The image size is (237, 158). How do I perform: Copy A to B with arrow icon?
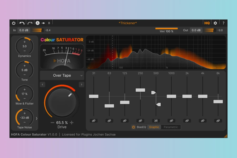[43, 23]
